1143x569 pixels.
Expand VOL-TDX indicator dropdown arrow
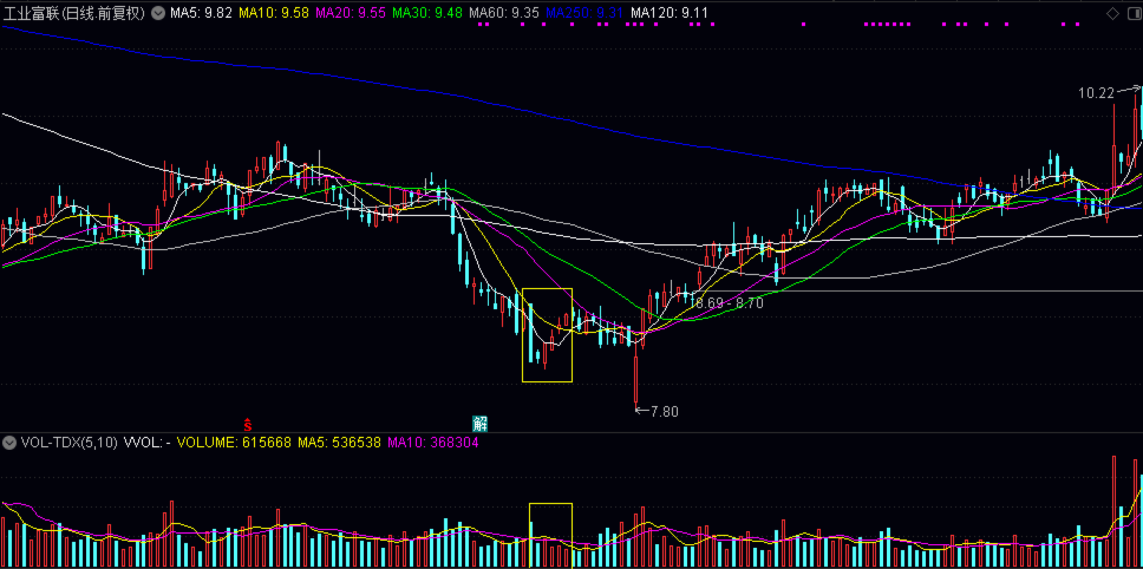(9, 443)
